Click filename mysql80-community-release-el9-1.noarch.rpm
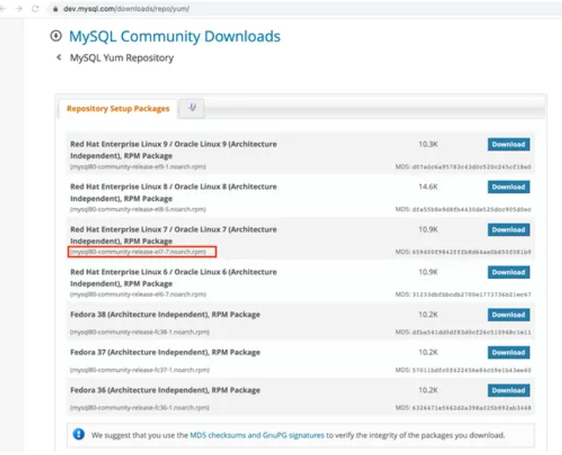This screenshot has width=562, height=455. 138,167
